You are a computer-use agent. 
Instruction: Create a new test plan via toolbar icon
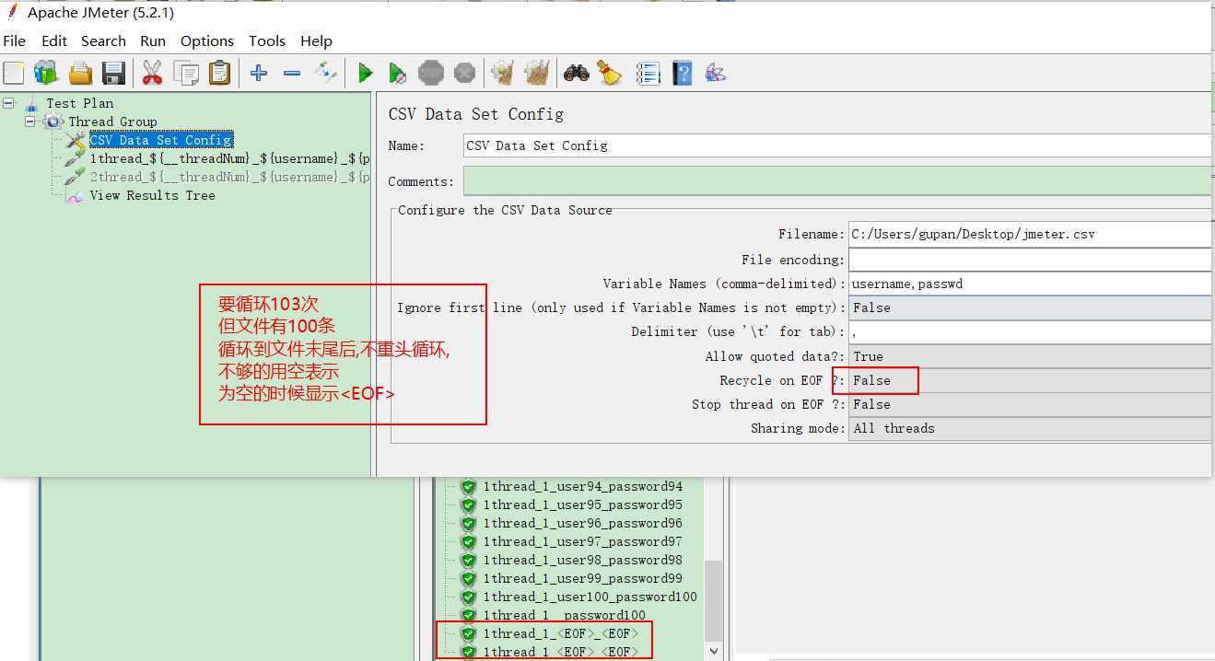[14, 73]
